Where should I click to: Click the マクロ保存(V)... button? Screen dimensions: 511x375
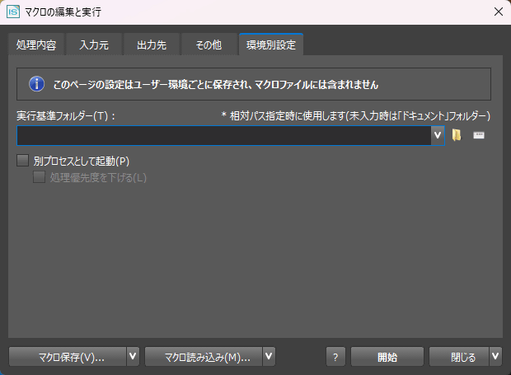(x=68, y=356)
